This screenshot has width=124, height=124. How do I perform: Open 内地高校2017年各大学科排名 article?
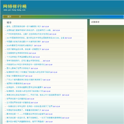click(x=25, y=64)
